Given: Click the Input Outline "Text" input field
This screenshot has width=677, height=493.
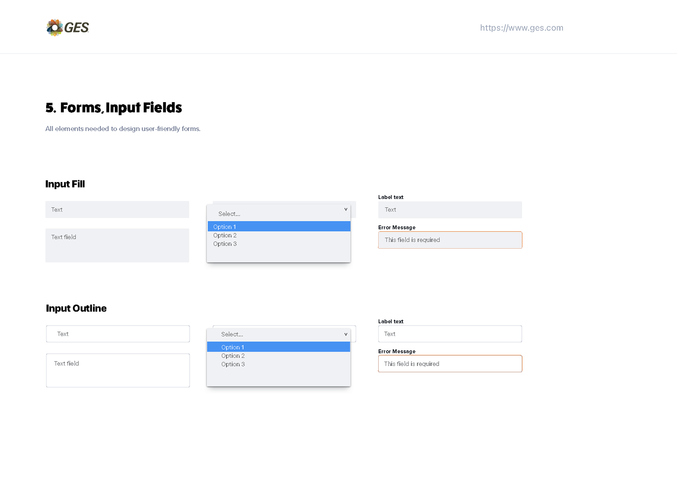Looking at the screenshot, I should [118, 334].
